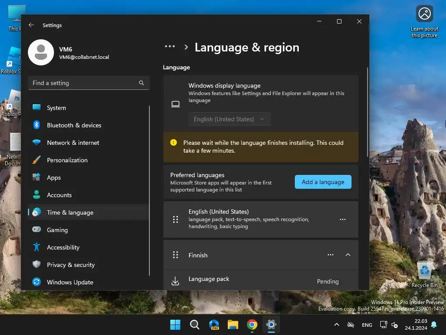Image resolution: width=446 pixels, height=335 pixels.
Task: Click the language installing warning message
Action: pos(261,147)
